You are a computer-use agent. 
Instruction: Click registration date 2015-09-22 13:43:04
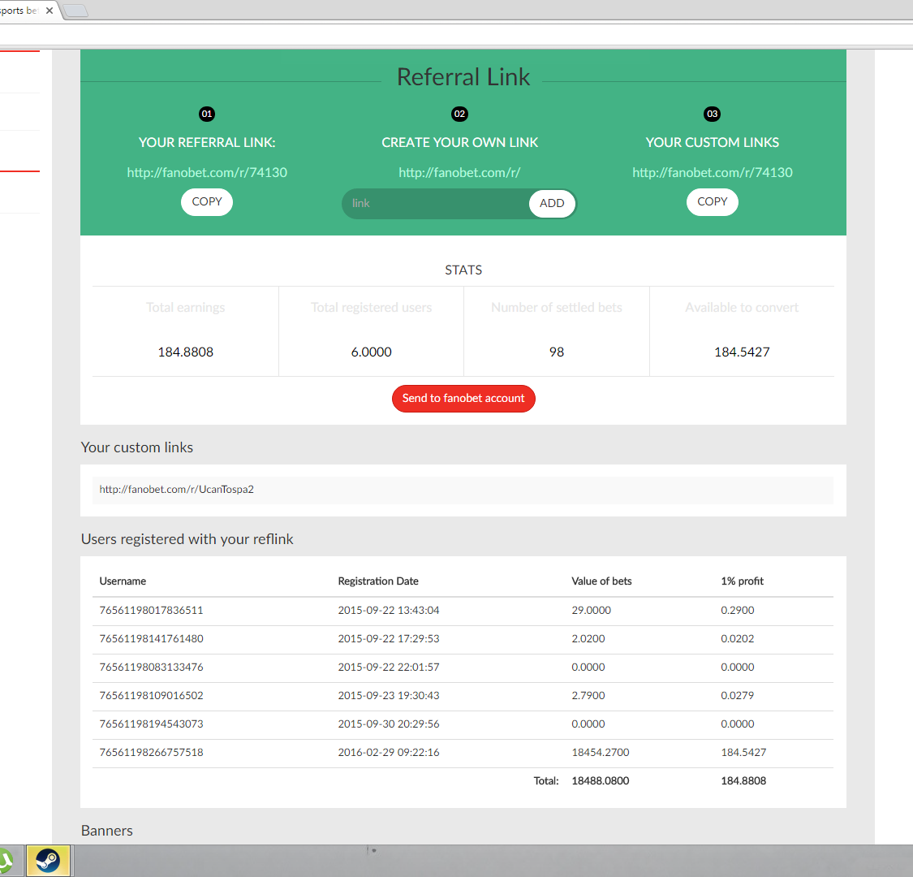click(389, 610)
